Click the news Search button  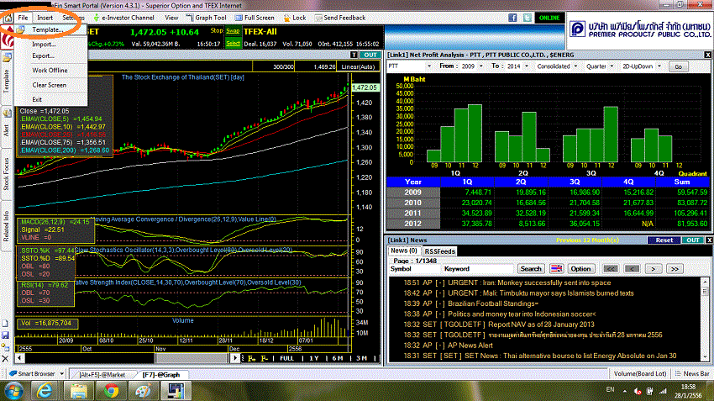(x=531, y=269)
